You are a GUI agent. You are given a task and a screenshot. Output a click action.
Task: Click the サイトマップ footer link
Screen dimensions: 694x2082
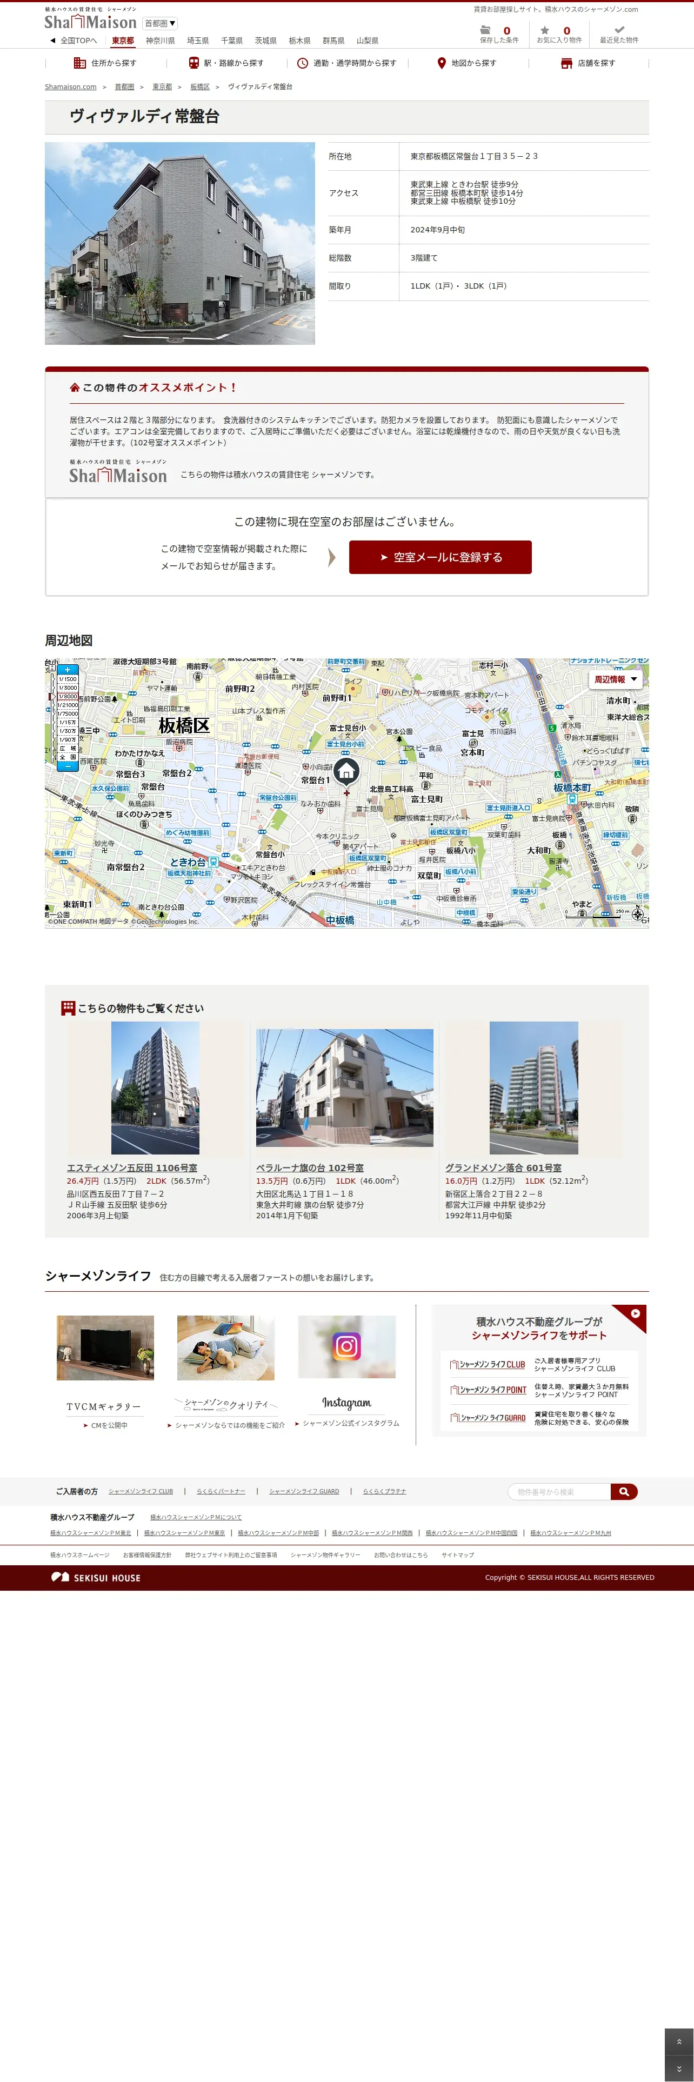457,1555
